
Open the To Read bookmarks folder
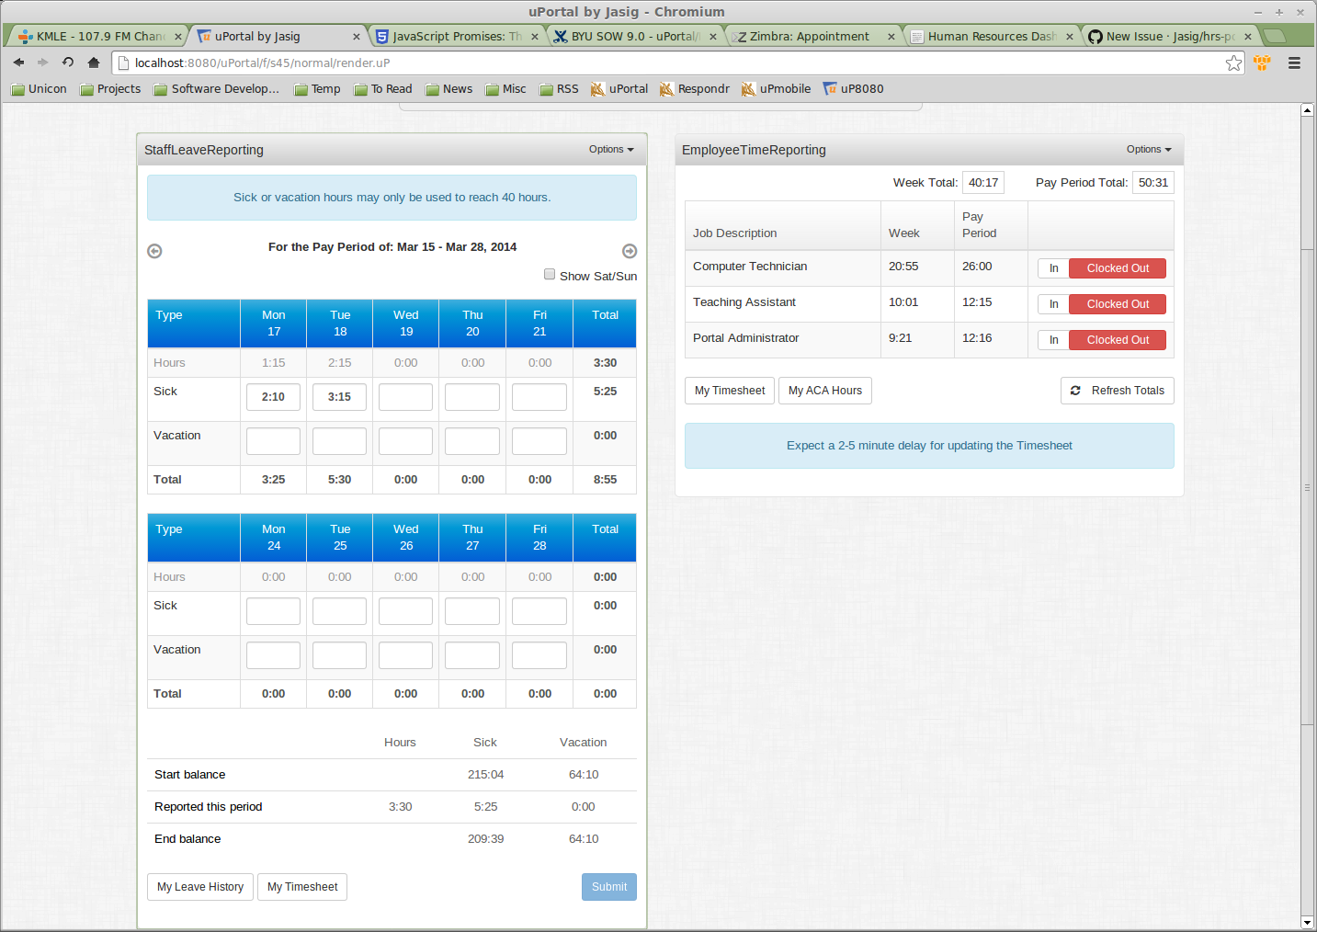[x=383, y=89]
